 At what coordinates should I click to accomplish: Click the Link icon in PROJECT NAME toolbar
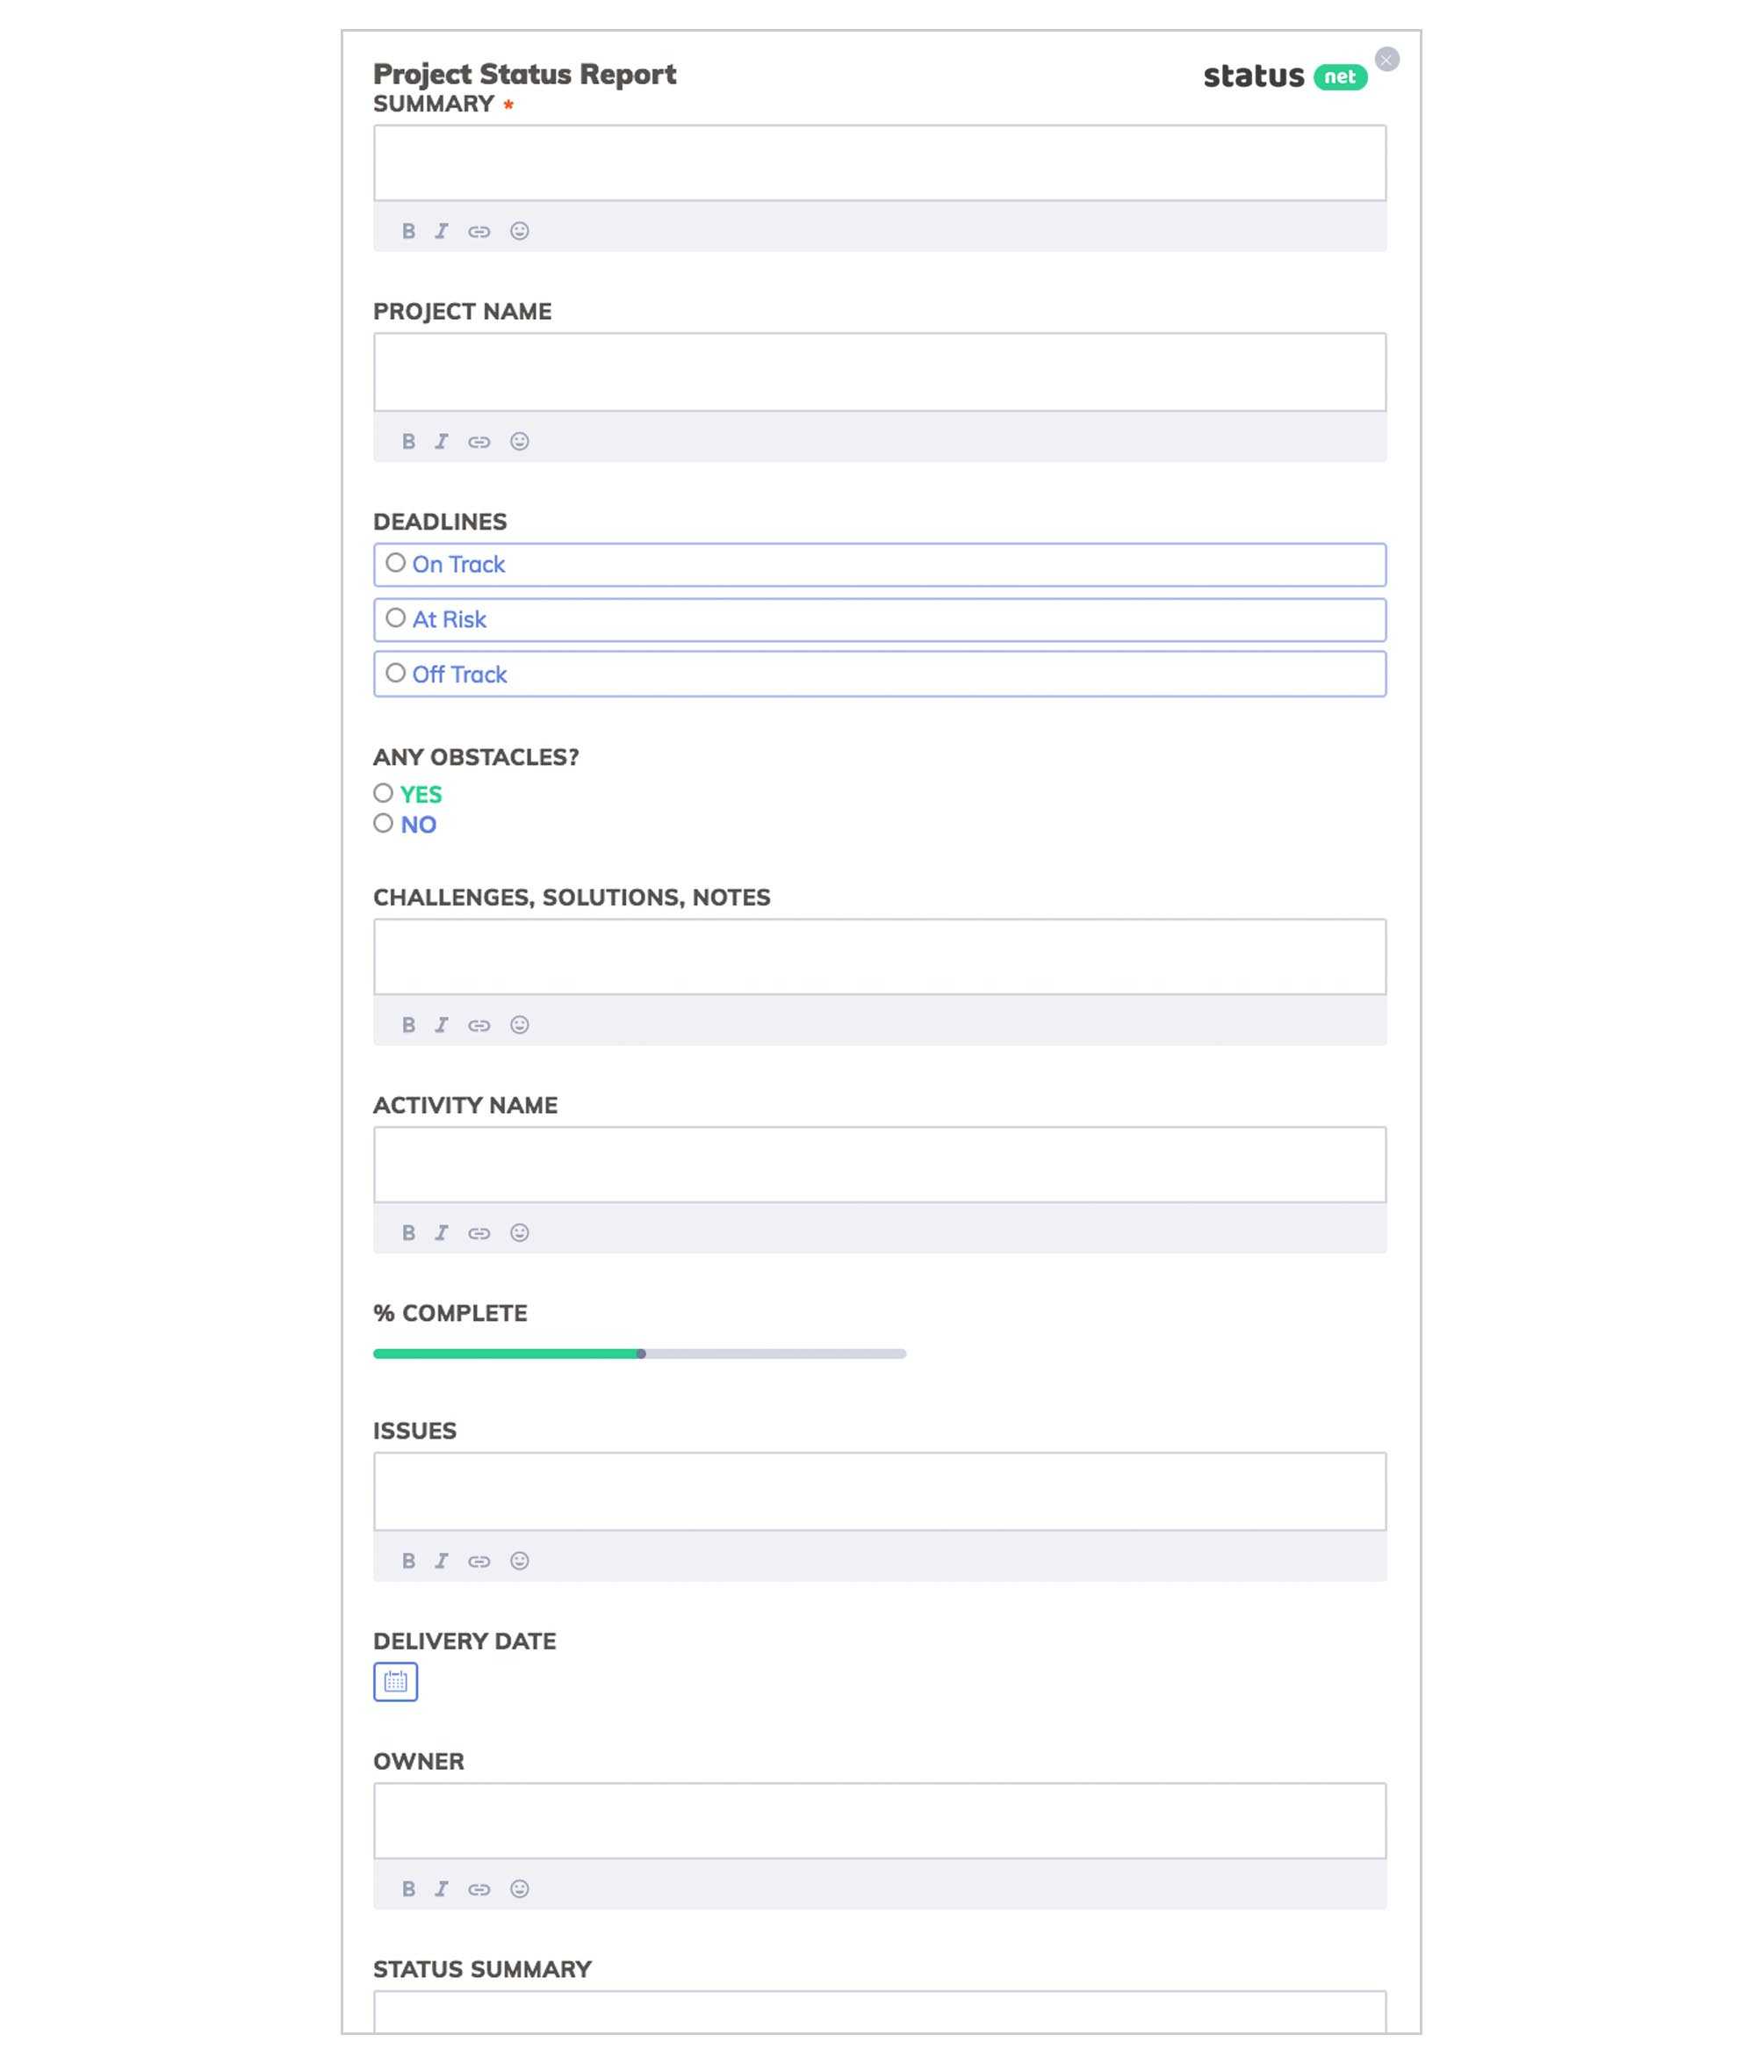point(479,439)
